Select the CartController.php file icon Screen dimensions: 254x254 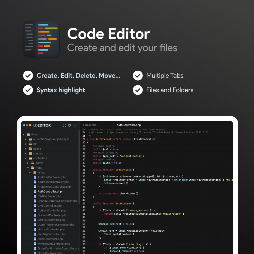35,196
